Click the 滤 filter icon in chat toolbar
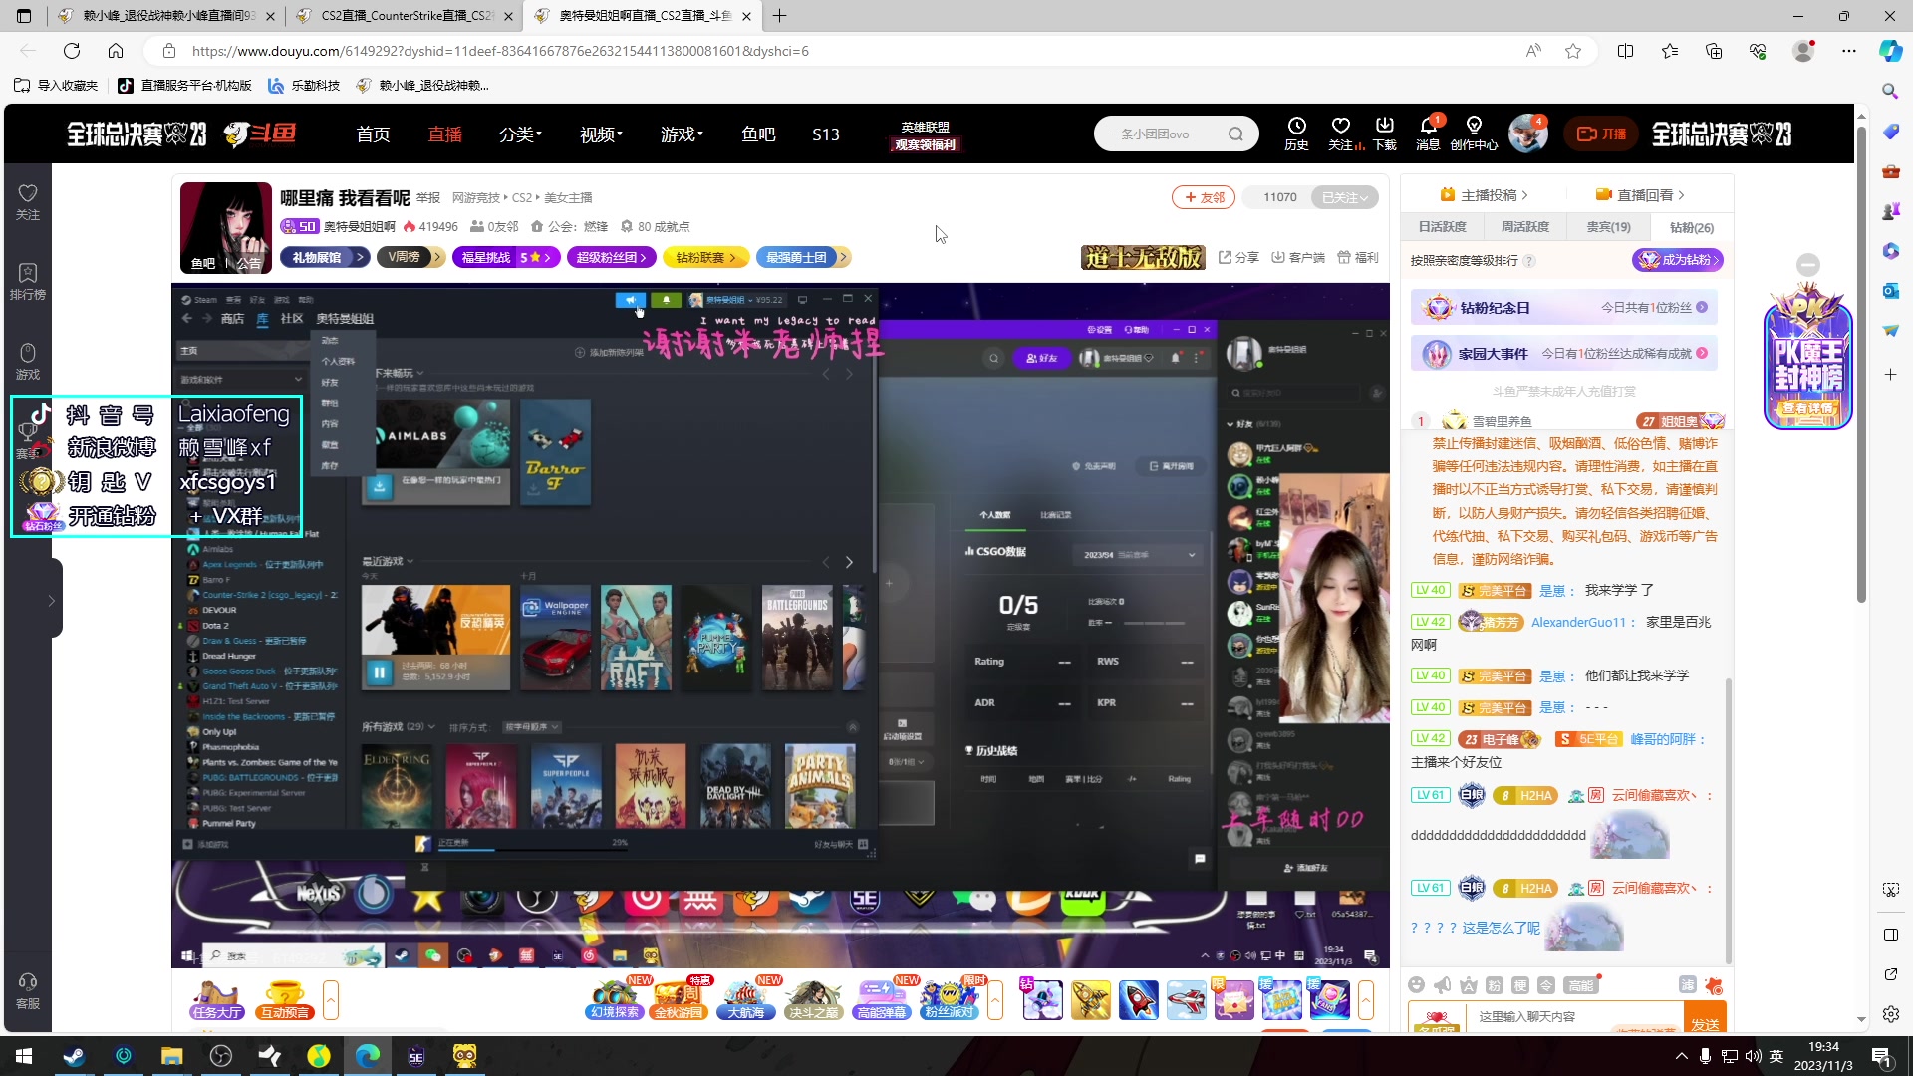The image size is (1913, 1076). click(x=1688, y=985)
